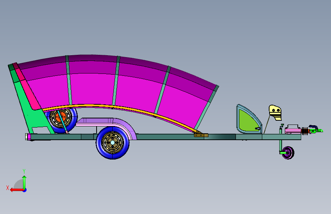Click the blue Z axis dot at triad origin

coord(25,190)
